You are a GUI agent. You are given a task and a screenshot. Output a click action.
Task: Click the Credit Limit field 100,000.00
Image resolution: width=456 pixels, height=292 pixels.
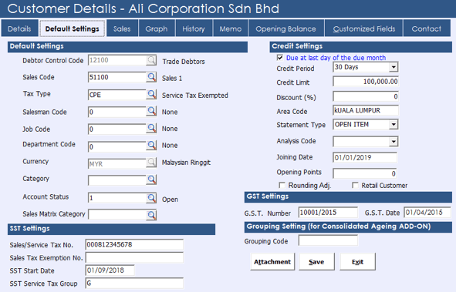point(366,82)
